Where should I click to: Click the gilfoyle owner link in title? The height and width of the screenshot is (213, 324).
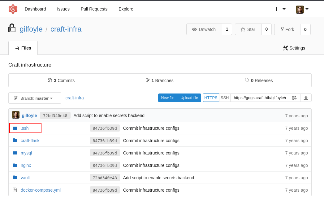[31, 29]
